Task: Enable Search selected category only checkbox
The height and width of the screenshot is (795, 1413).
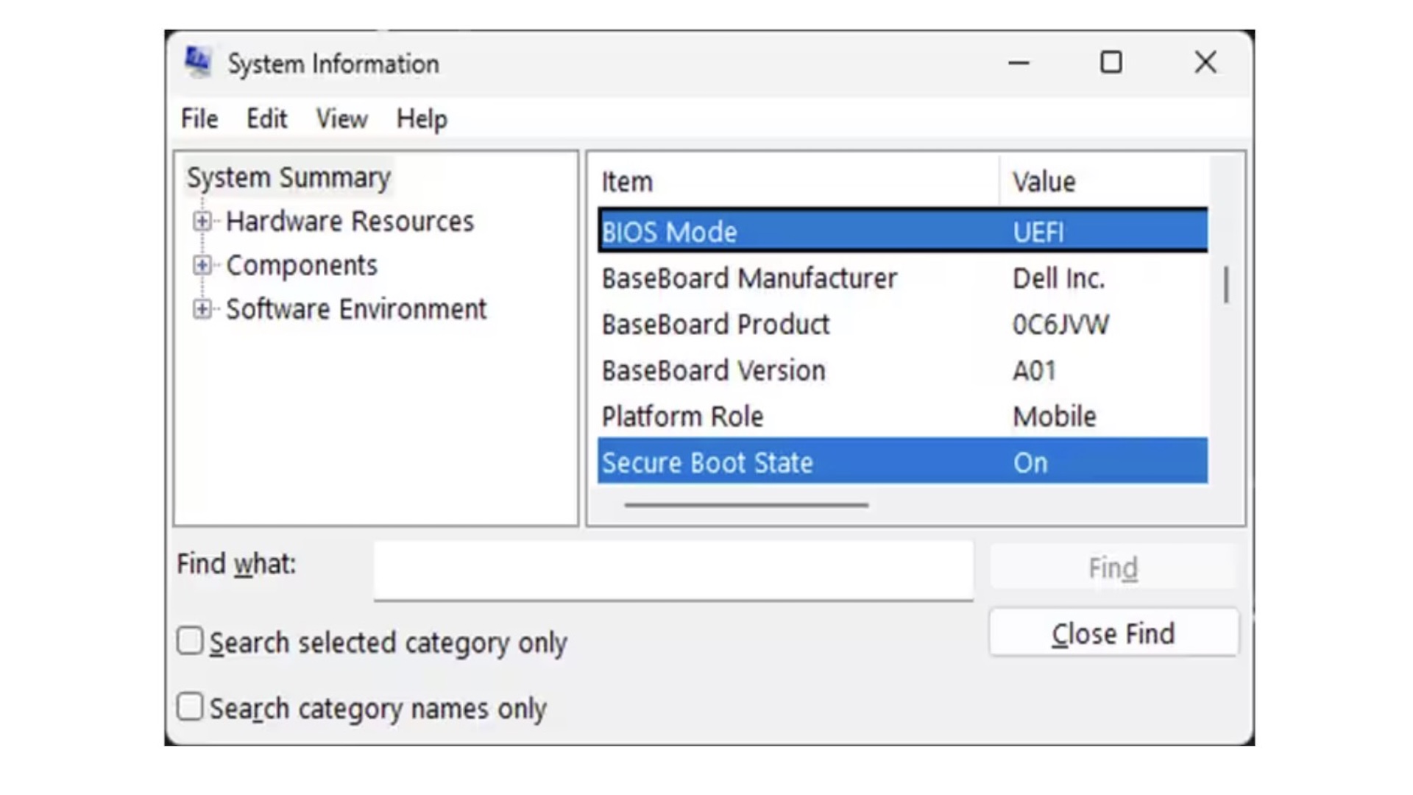Action: coord(190,641)
